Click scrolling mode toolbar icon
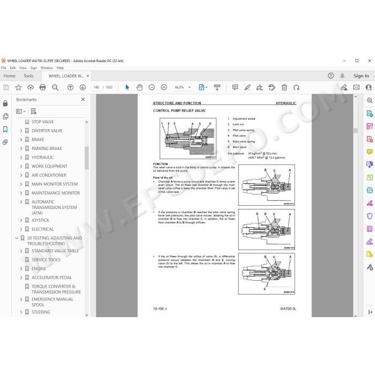The image size is (375, 375). pos(217,87)
